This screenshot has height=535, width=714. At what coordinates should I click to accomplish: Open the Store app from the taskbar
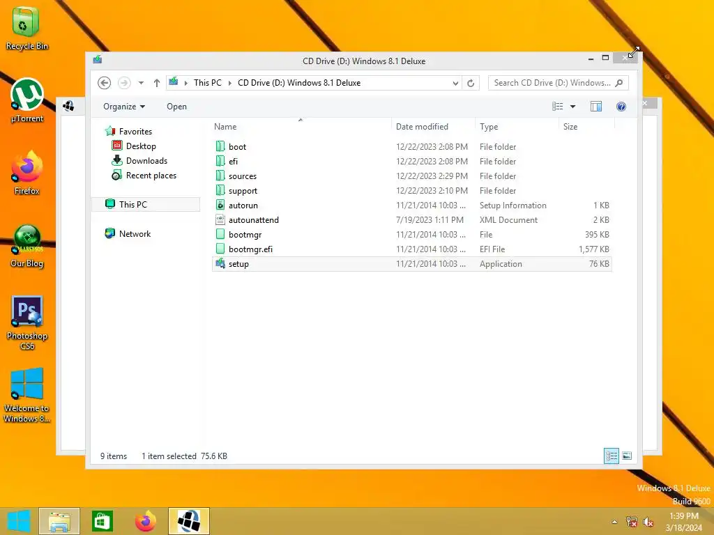point(102,521)
